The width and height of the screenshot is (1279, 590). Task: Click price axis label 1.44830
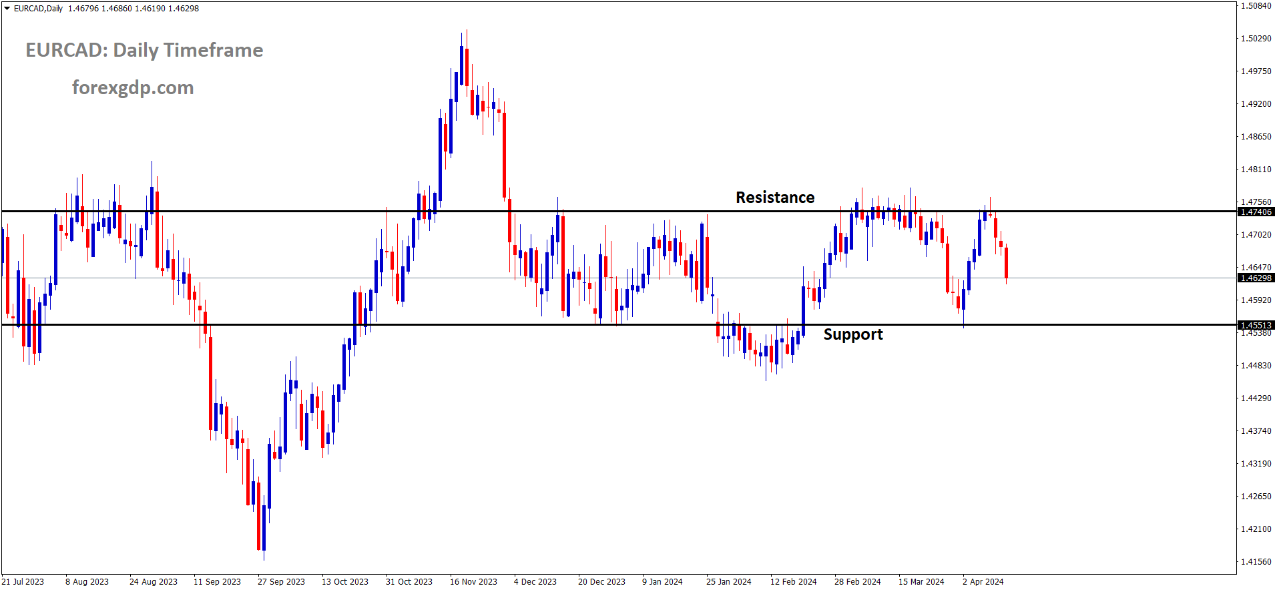1256,366
